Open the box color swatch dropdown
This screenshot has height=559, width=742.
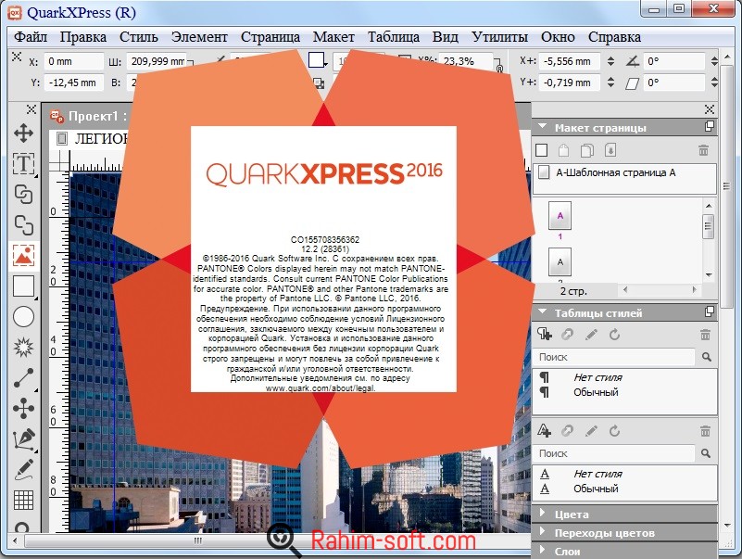point(318,60)
